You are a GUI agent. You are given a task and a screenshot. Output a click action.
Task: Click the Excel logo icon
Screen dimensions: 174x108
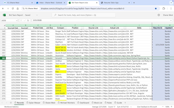(x=4, y=15)
